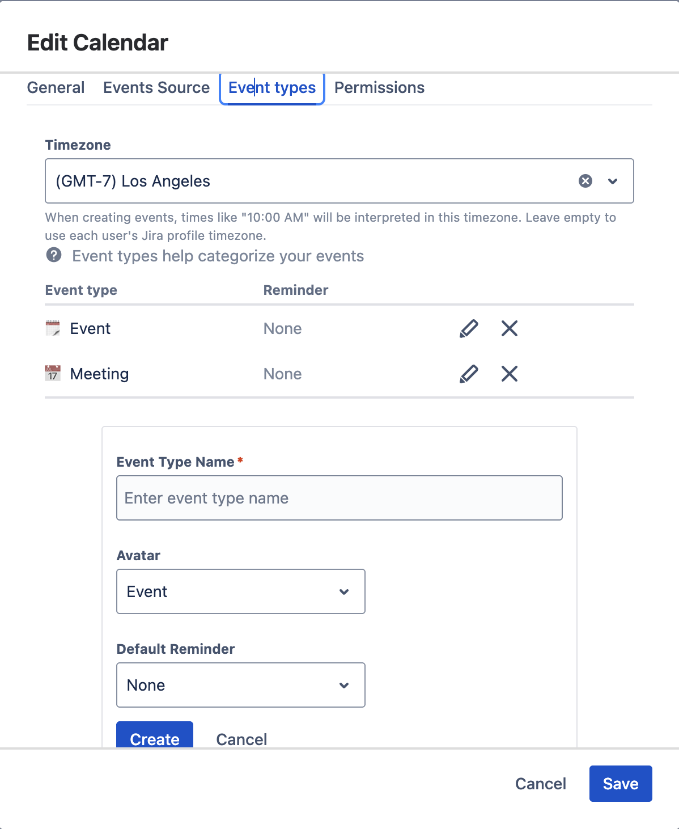Select the Event types tab
The height and width of the screenshot is (829, 679).
click(271, 88)
